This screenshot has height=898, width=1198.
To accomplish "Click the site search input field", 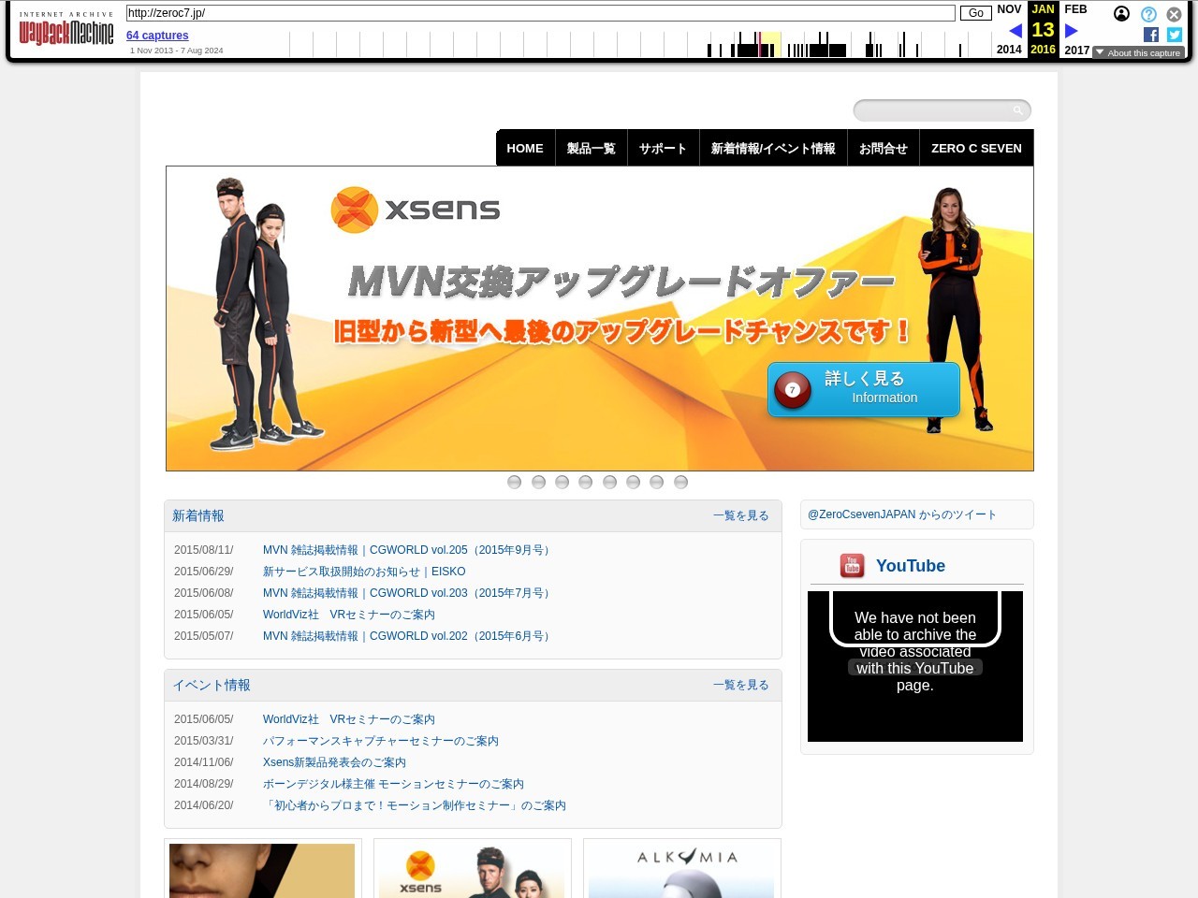I will tap(934, 110).
